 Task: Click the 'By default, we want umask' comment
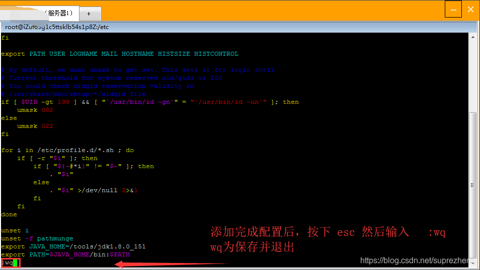(x=138, y=70)
